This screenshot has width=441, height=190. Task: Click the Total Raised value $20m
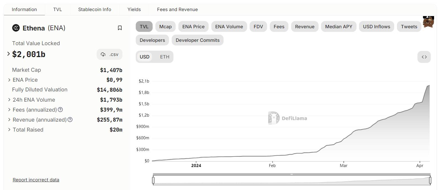click(x=116, y=130)
